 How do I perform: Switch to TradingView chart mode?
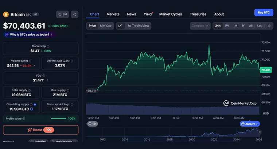138,26
